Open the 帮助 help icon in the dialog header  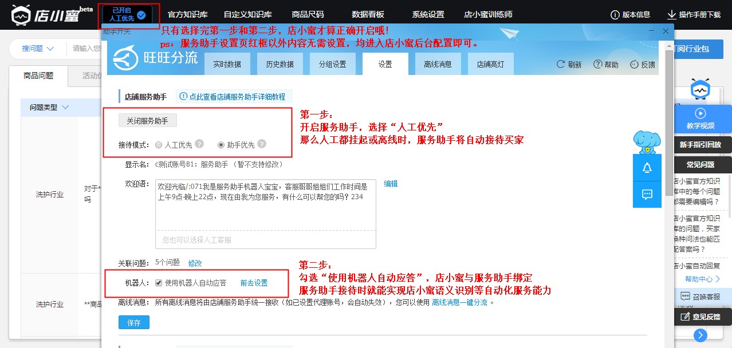(x=598, y=65)
